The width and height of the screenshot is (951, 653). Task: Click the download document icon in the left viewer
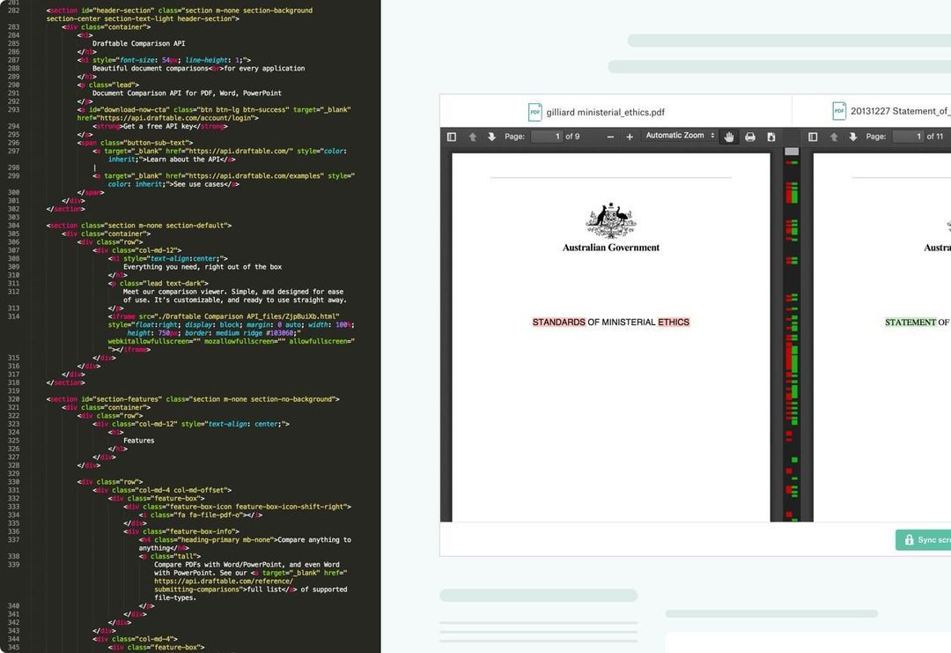click(x=770, y=137)
